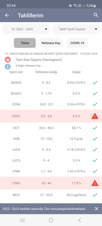
Task: Tap the red alert triangle on LYM% row
Action: coord(95,183)
